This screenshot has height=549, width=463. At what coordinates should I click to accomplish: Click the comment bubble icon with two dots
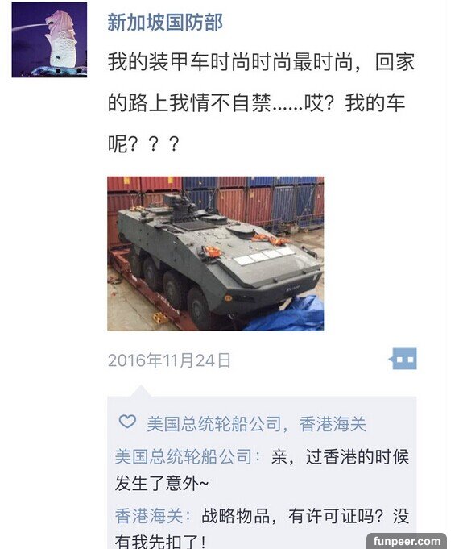point(403,359)
